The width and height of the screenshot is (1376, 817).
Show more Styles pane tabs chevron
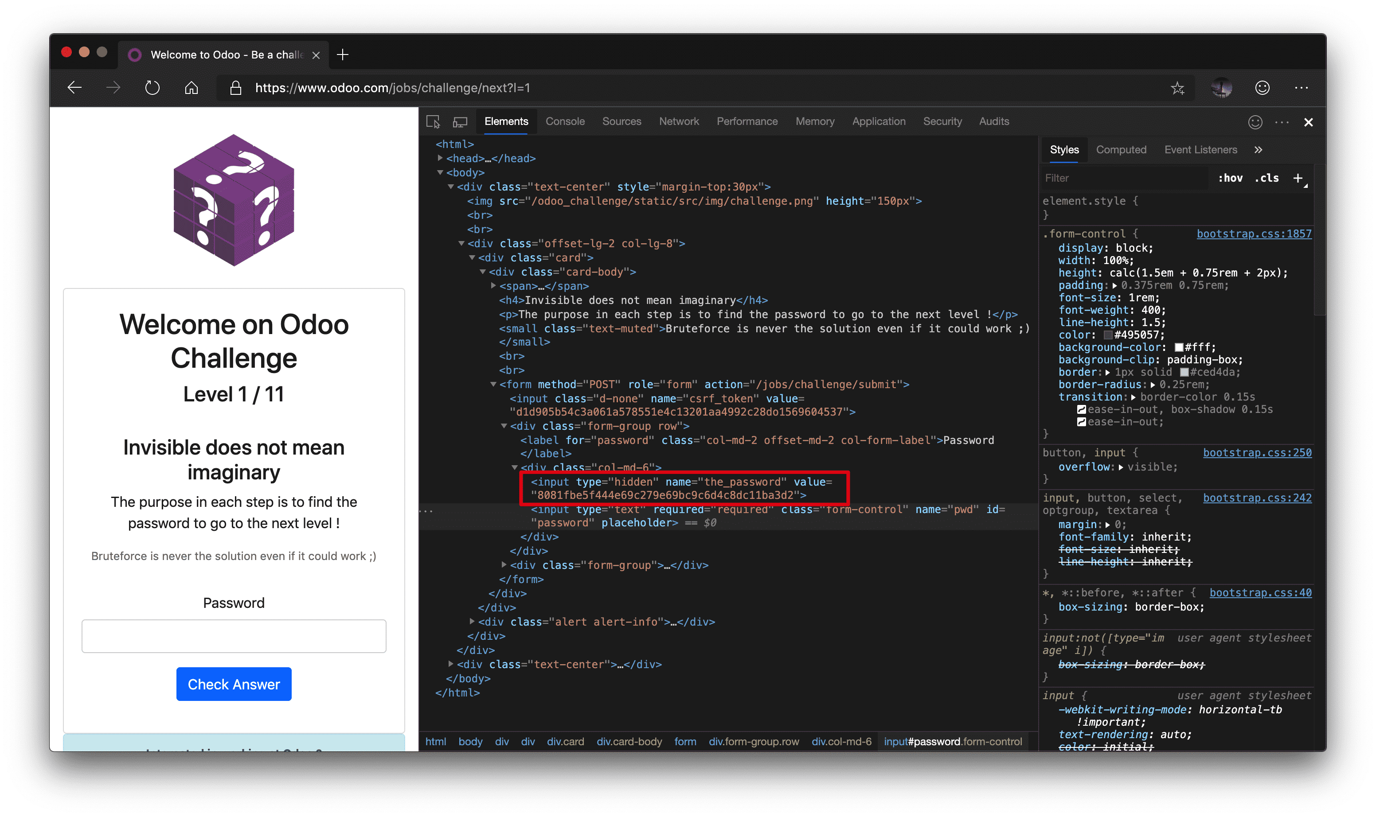tap(1258, 150)
